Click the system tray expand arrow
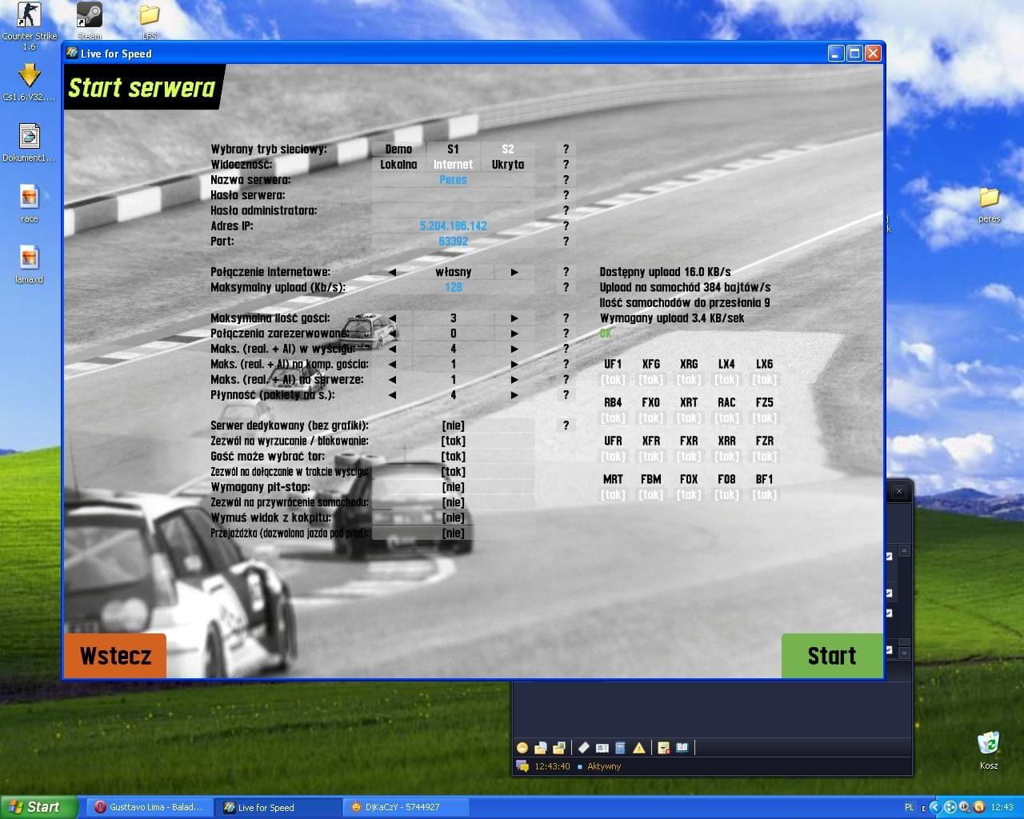This screenshot has height=819, width=1024. click(x=934, y=807)
